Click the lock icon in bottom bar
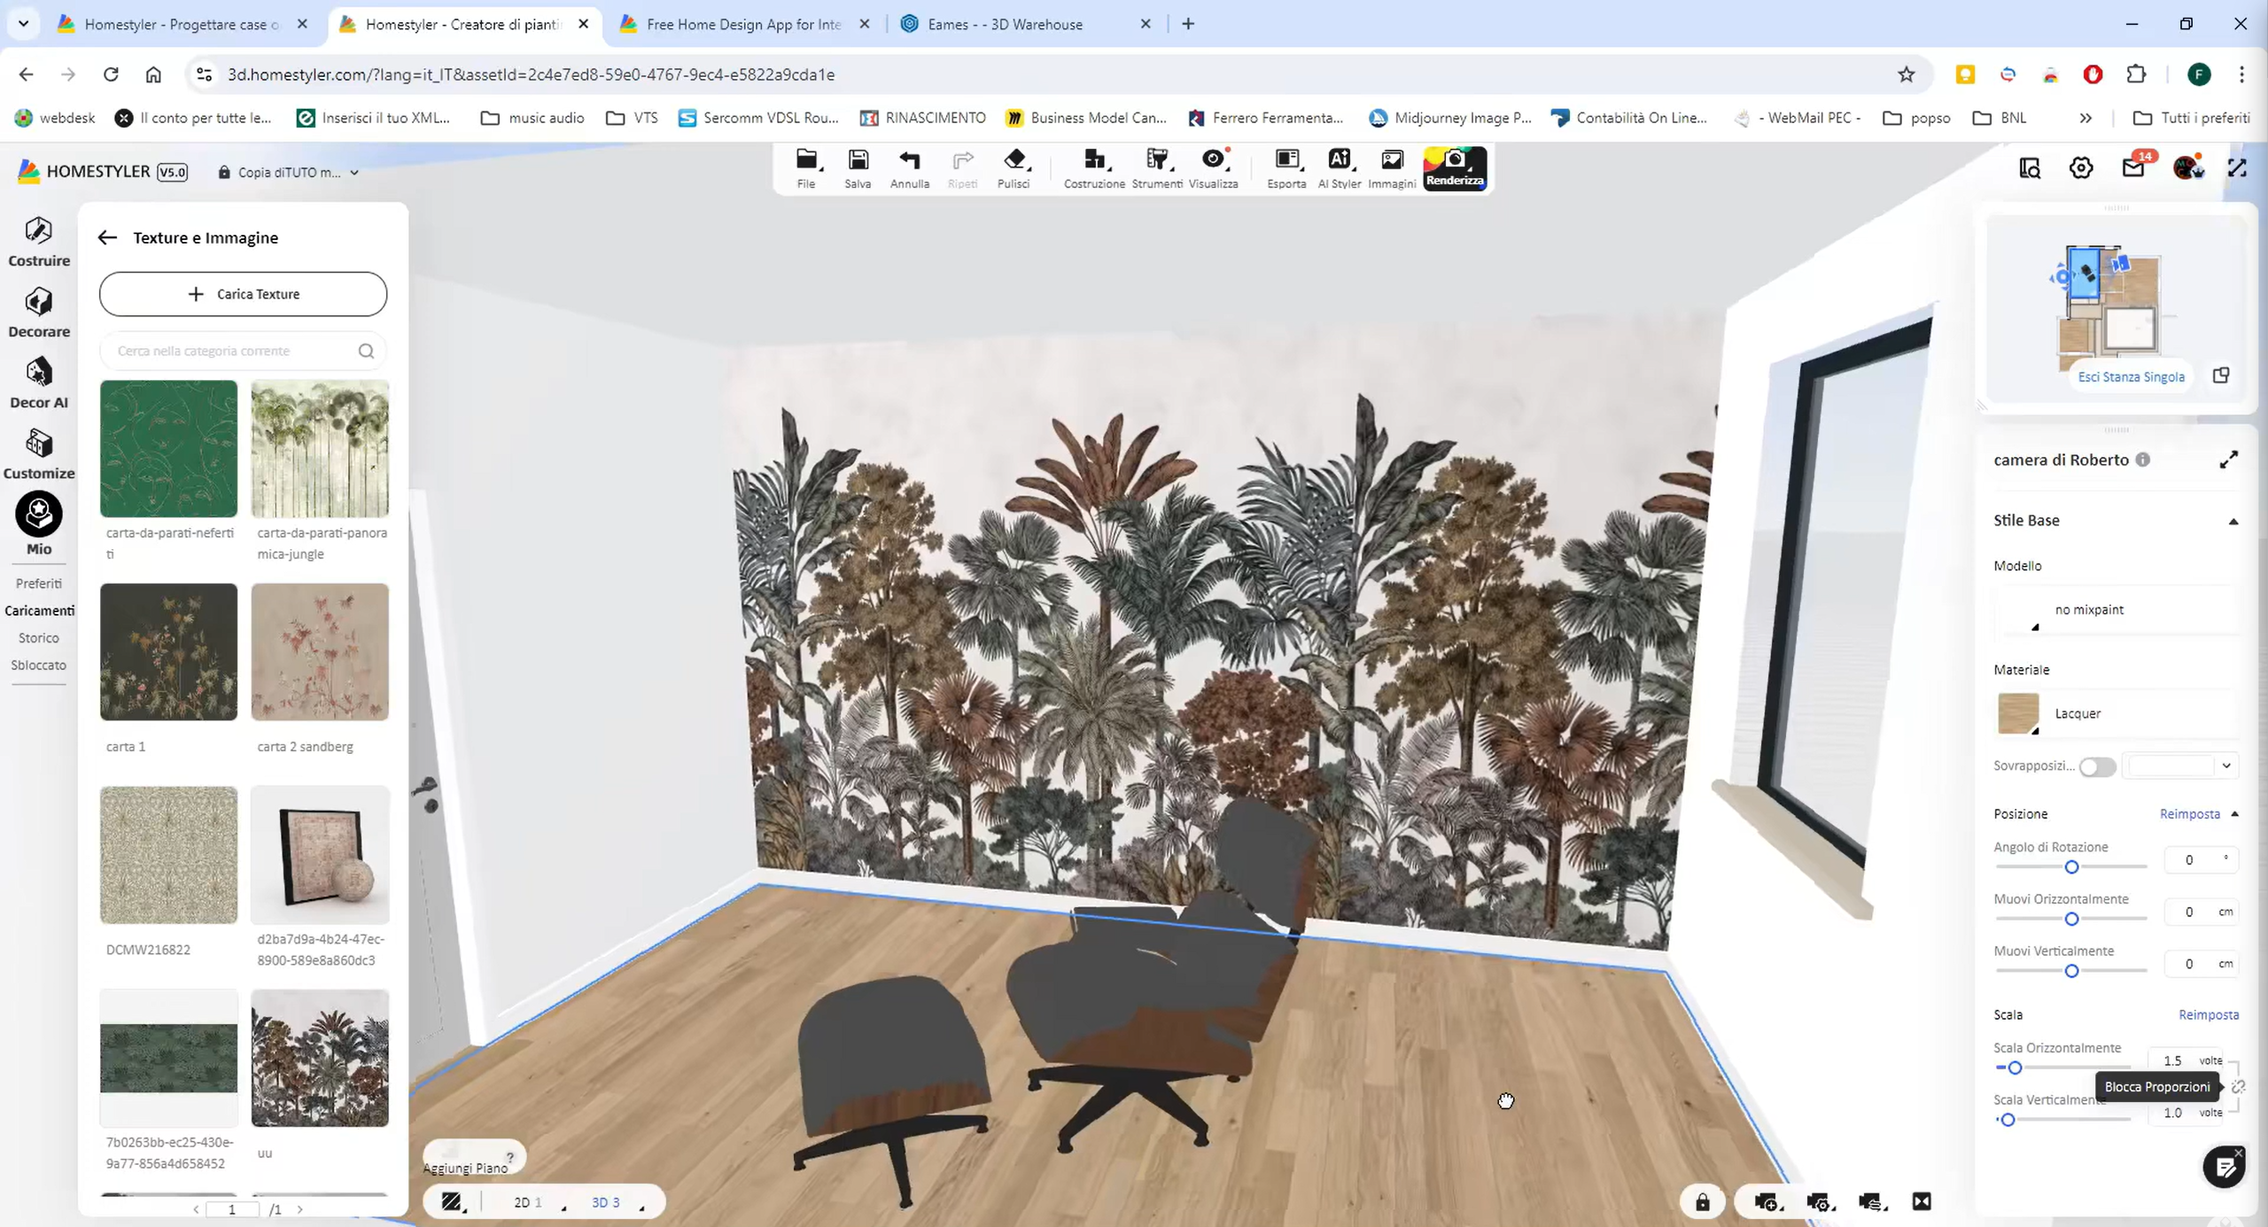 [1702, 1201]
